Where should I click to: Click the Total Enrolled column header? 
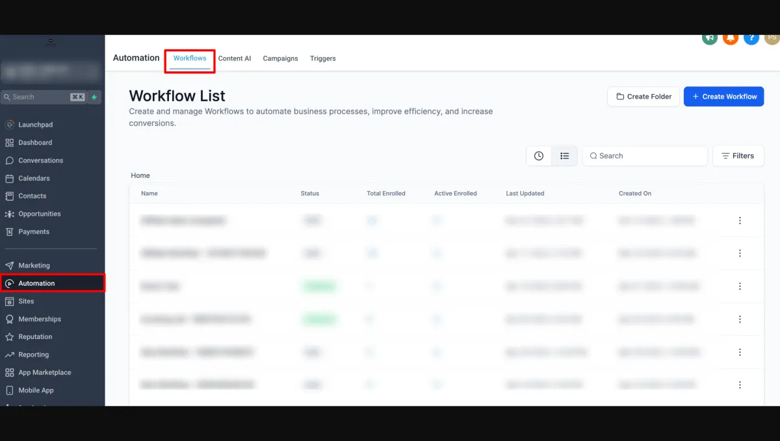(386, 194)
